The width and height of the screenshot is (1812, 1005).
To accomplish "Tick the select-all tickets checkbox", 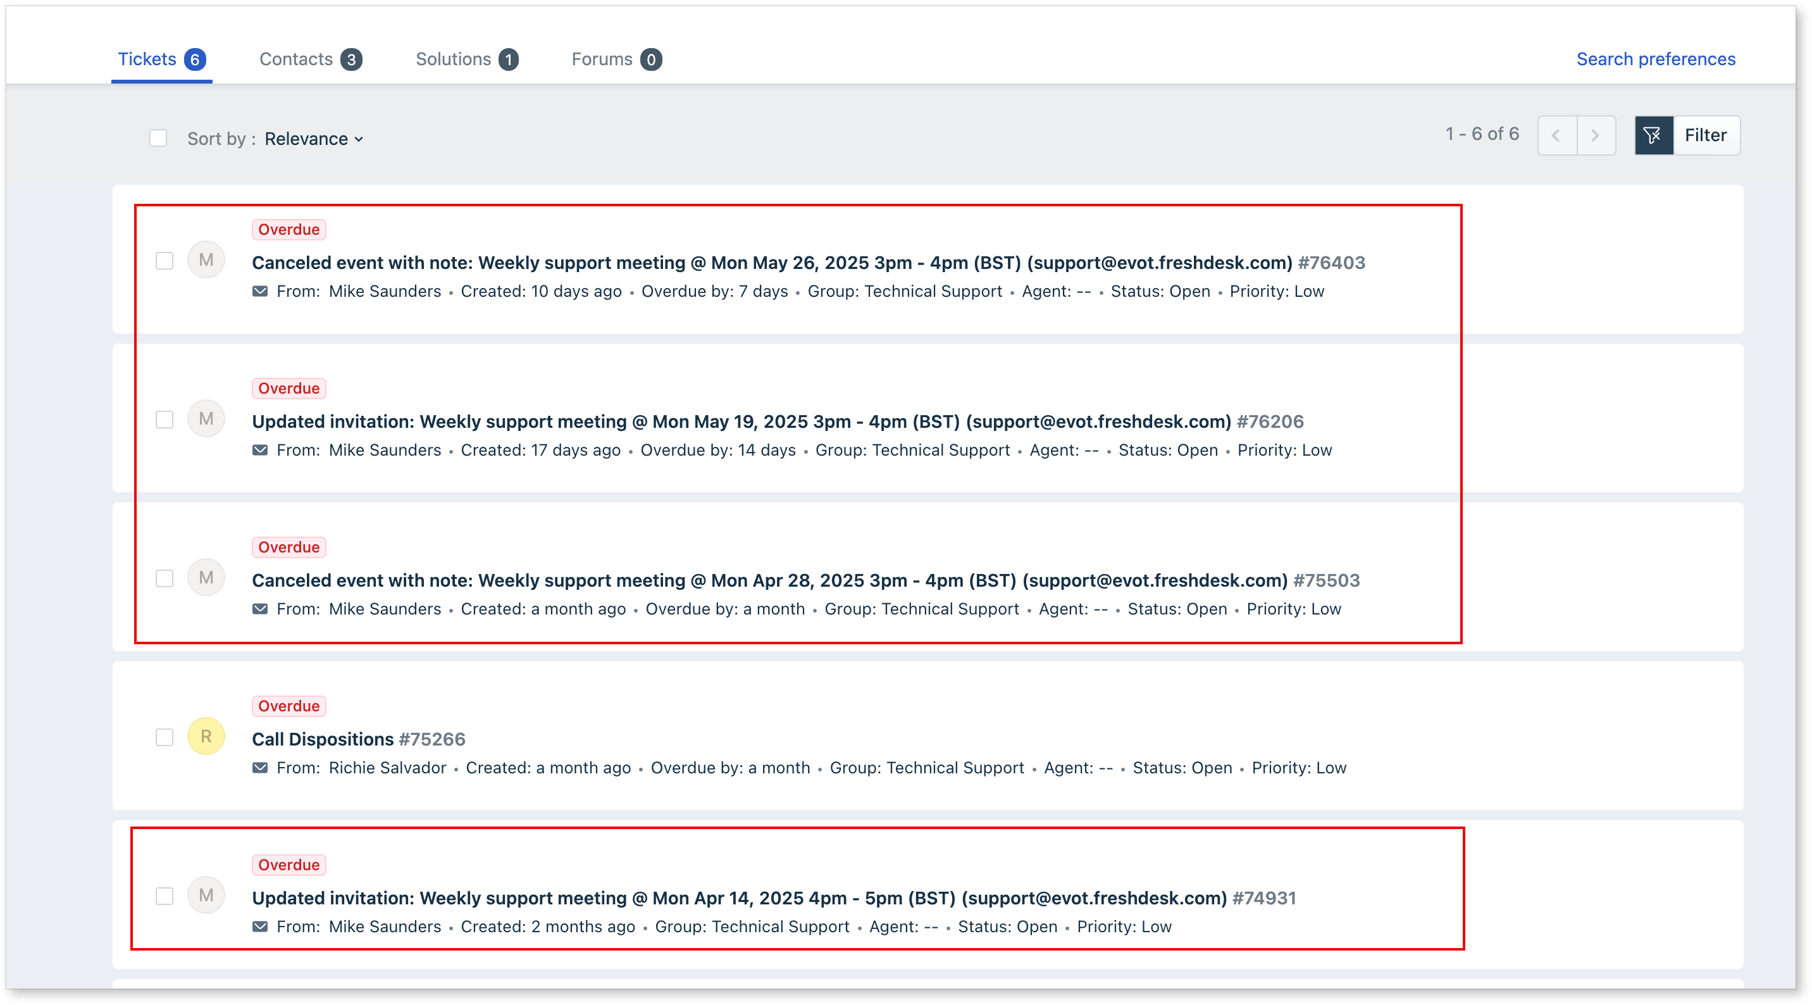I will 158,138.
